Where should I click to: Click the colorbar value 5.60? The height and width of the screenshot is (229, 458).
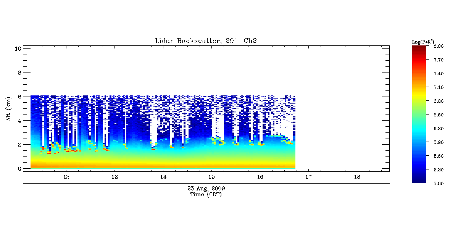point(438,156)
